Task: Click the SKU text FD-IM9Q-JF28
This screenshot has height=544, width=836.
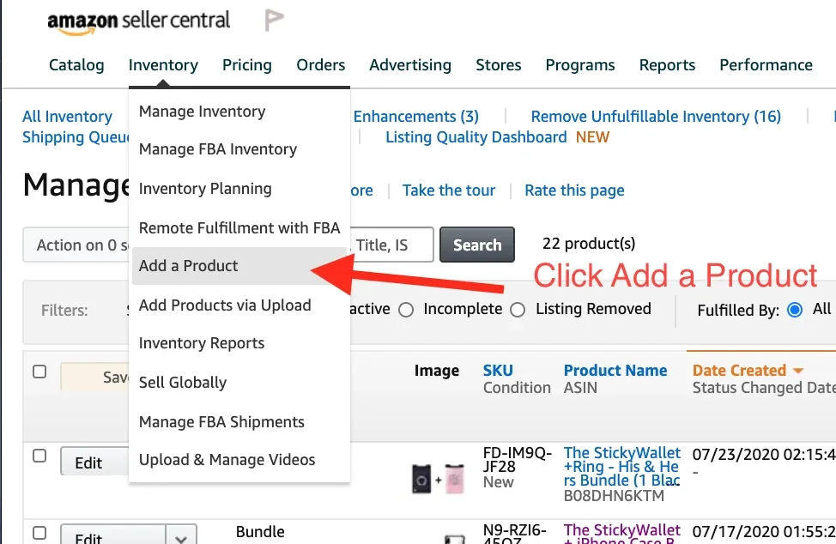Action: pos(517,459)
